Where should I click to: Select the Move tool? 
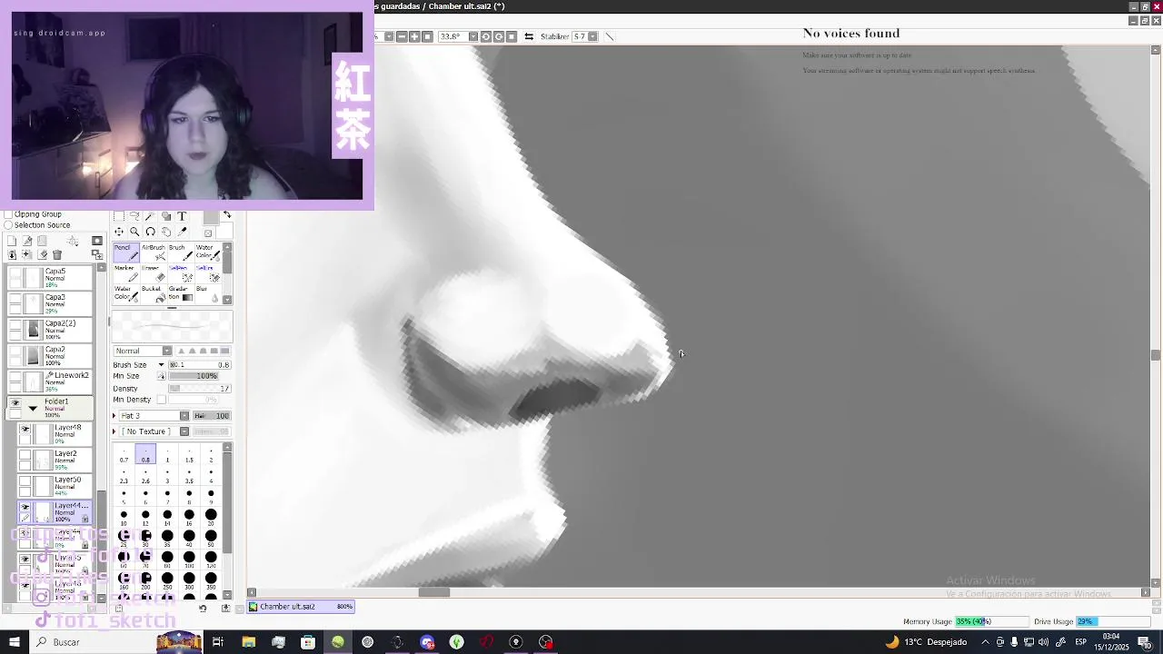(x=119, y=232)
